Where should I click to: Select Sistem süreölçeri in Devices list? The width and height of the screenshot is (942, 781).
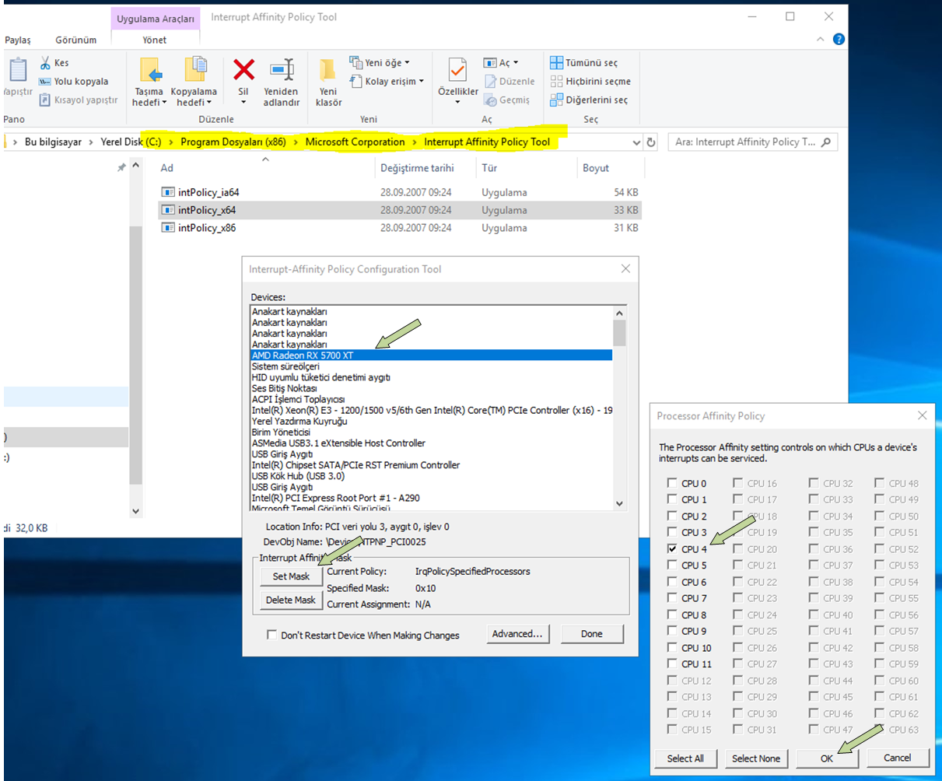[x=432, y=366]
